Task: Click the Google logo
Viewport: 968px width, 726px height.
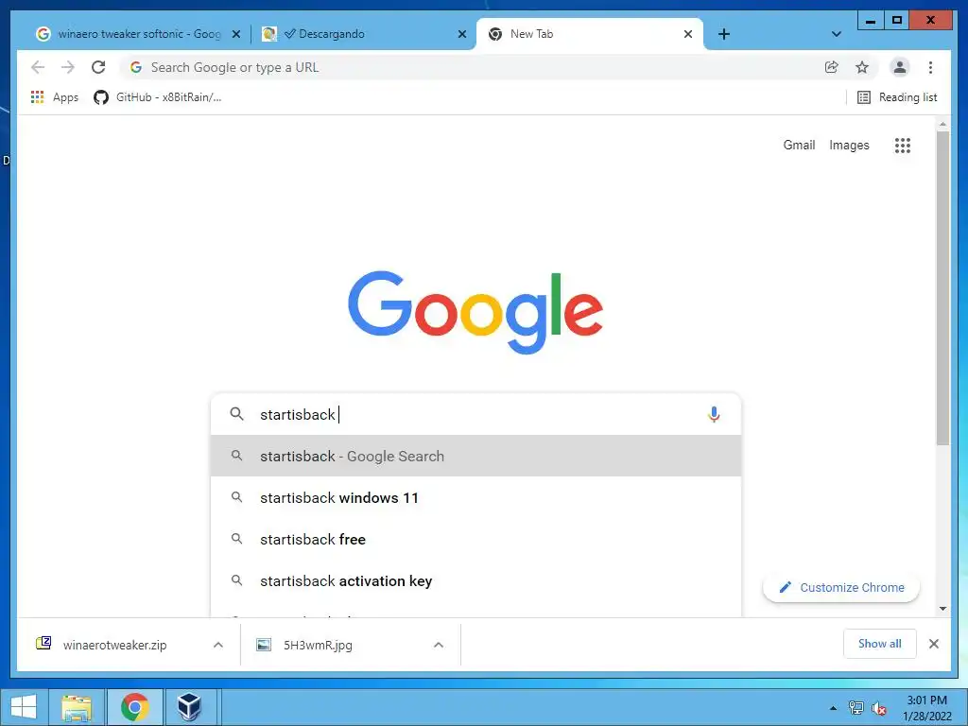Action: [x=475, y=312]
